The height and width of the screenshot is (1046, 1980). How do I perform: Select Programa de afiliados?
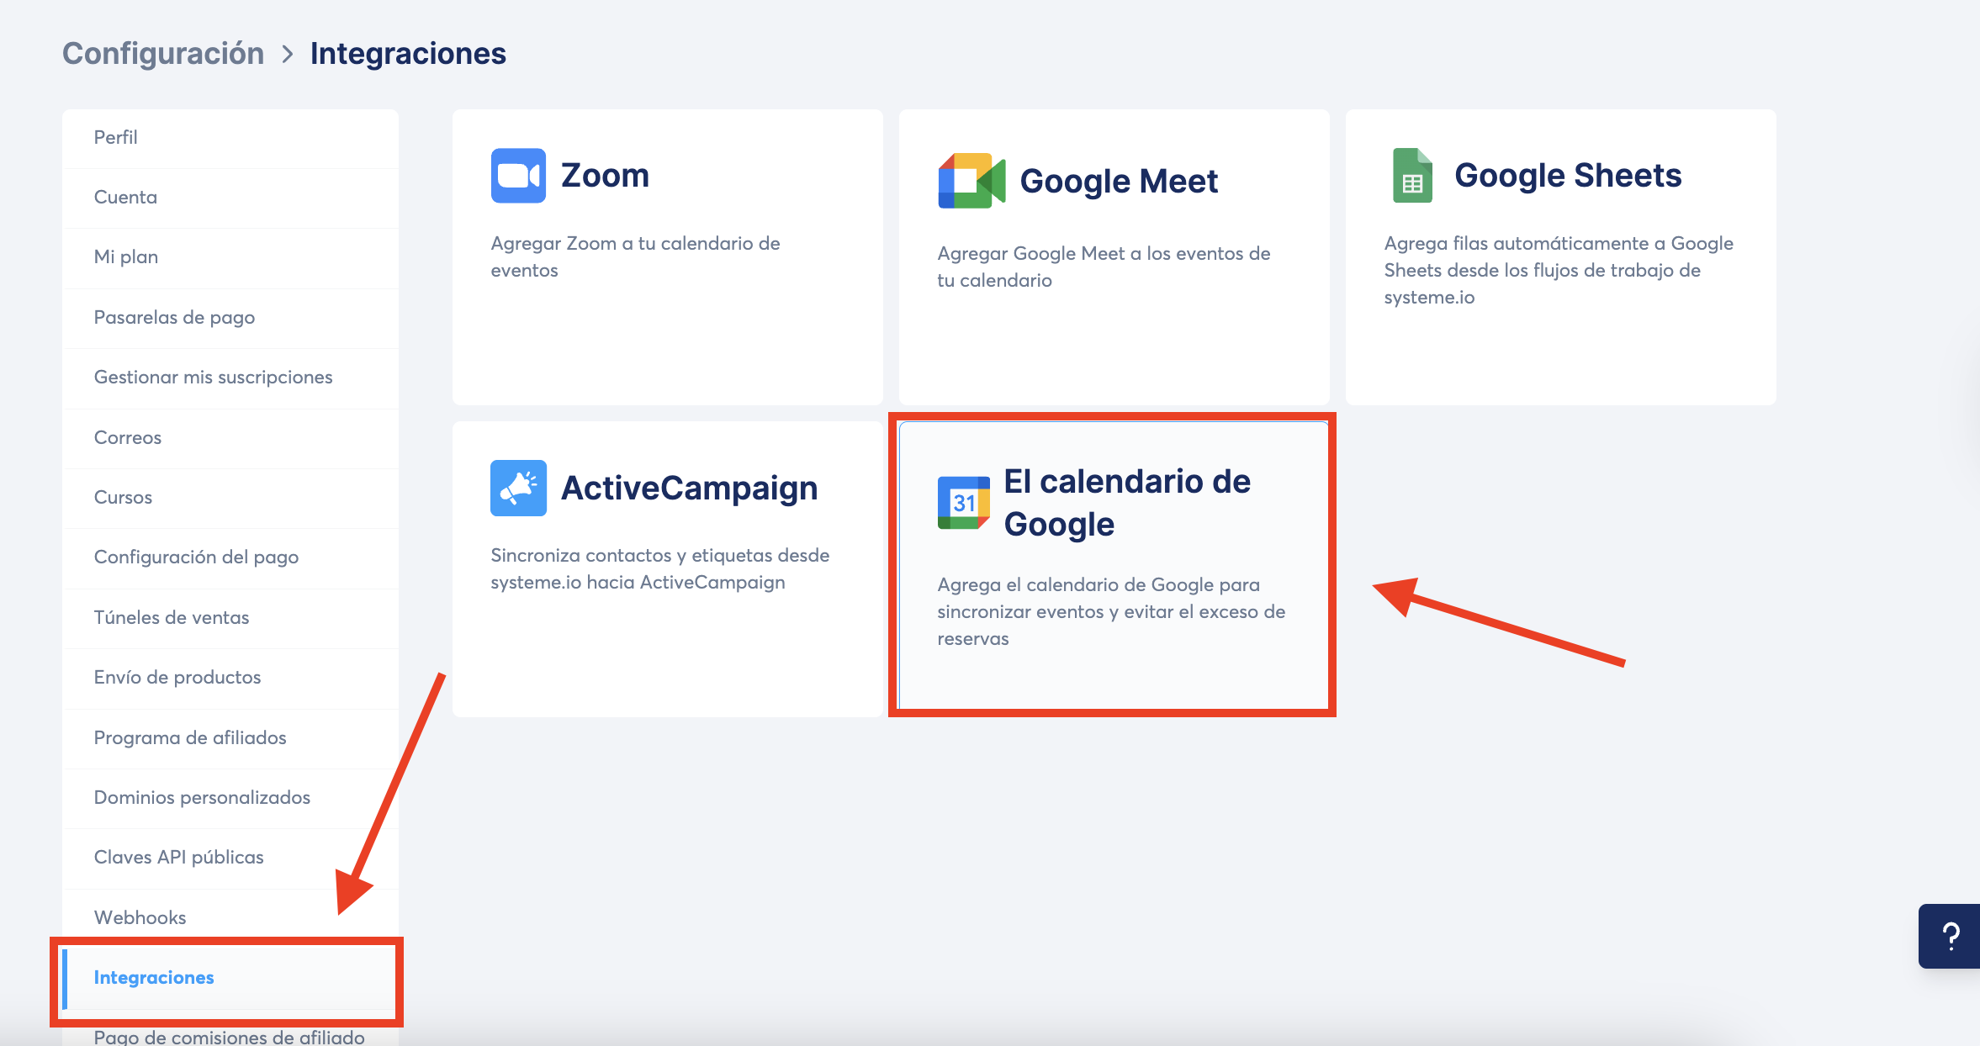pos(230,737)
